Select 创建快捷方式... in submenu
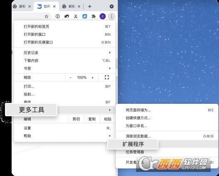The width and height of the screenshot is (219, 176). [x=167, y=118]
